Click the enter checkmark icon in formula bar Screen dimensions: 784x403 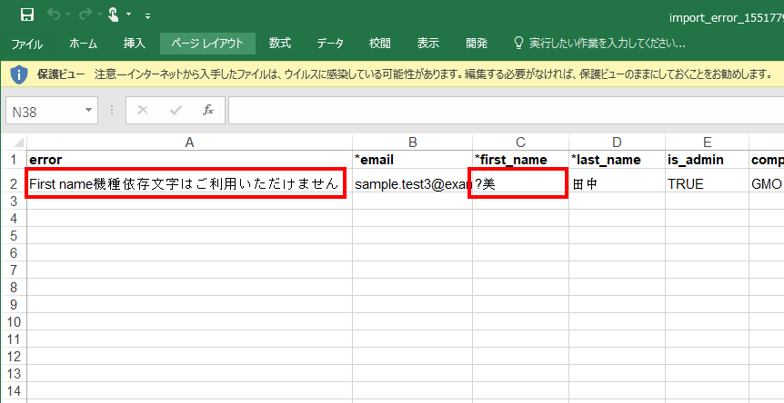[x=176, y=110]
